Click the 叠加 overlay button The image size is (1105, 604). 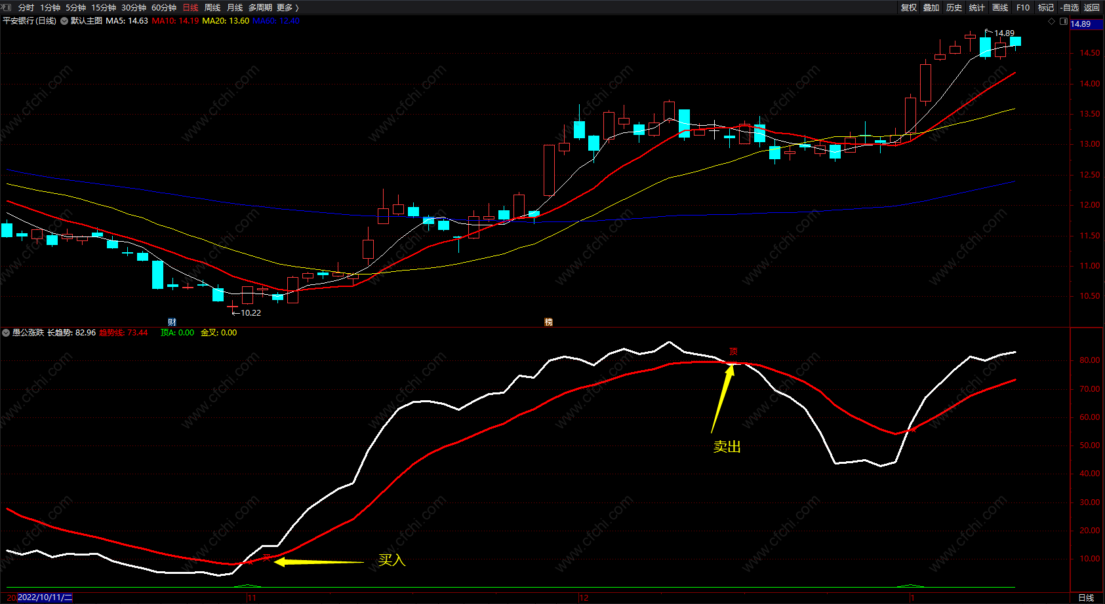[x=931, y=8]
